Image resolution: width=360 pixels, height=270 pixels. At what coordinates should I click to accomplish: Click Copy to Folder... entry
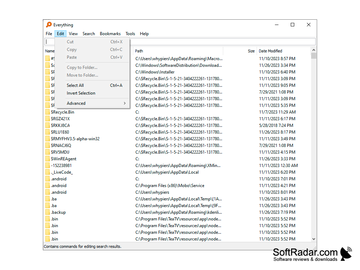[92, 67]
